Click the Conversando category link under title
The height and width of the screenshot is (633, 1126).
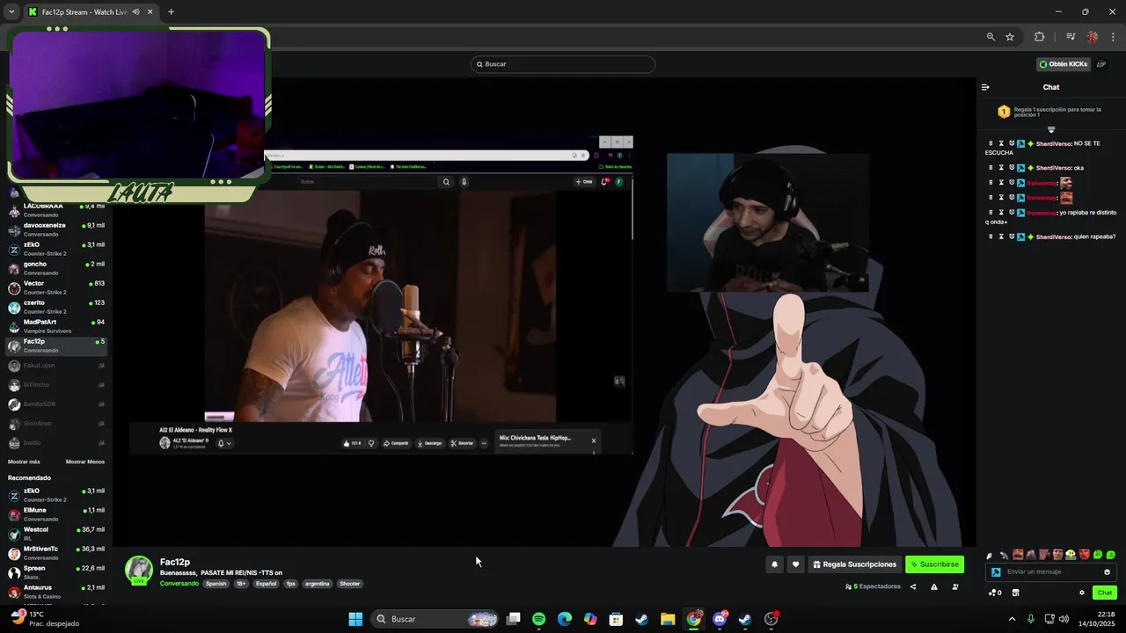179,584
